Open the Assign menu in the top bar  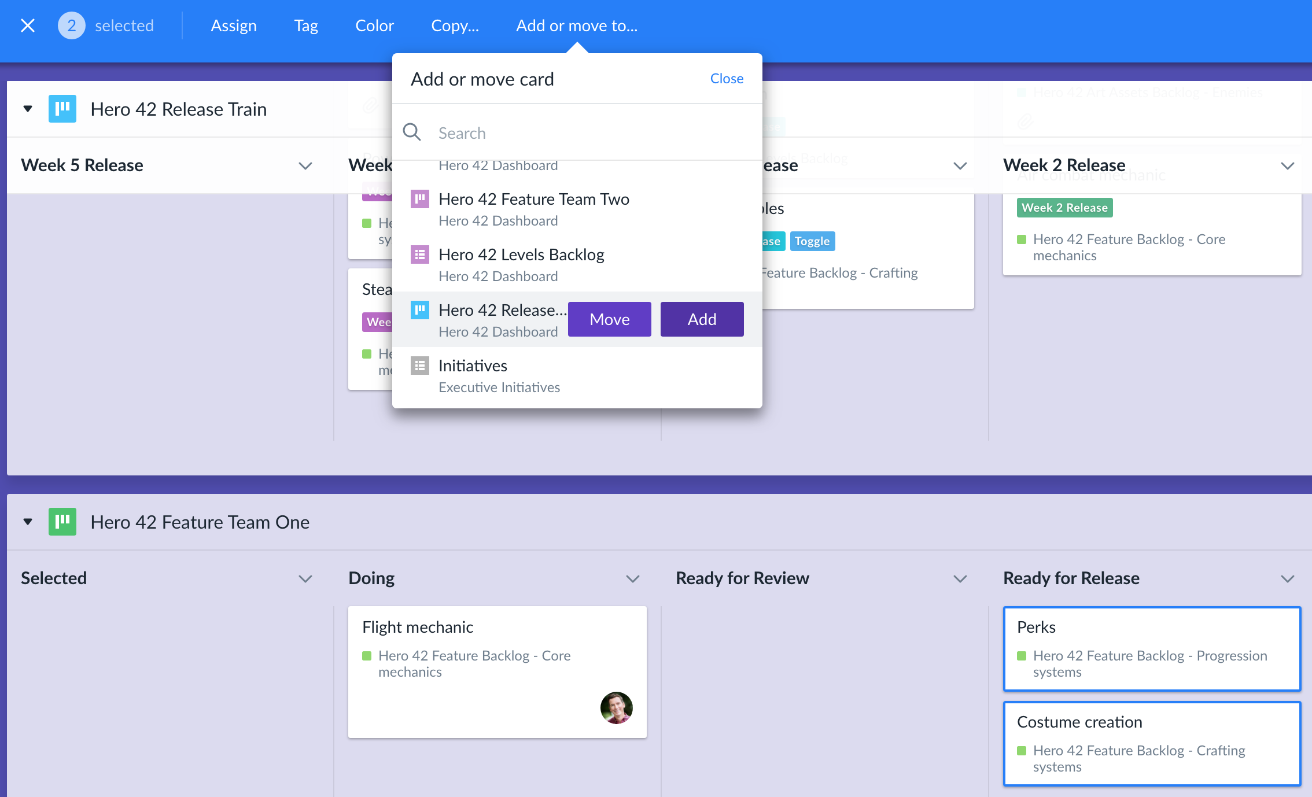[234, 25]
